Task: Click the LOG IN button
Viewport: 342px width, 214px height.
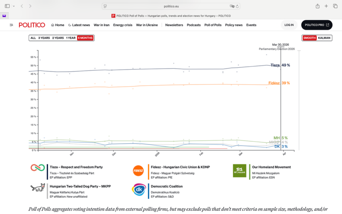Action: tap(289, 25)
